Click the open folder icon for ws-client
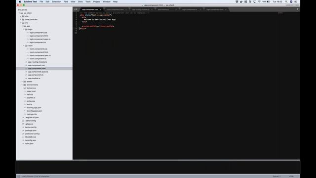 click(22, 13)
